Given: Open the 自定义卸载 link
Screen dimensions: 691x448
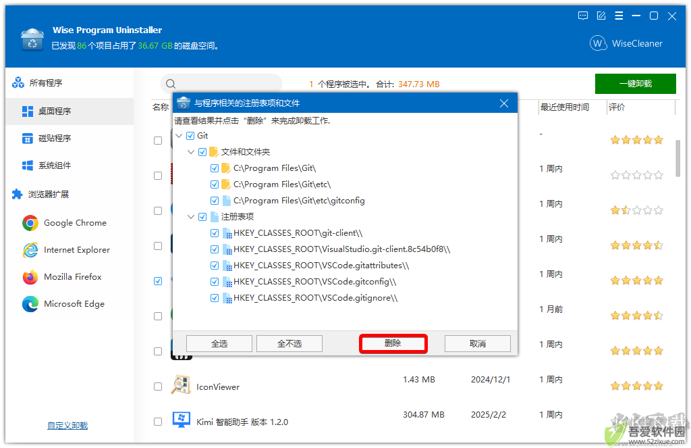Looking at the screenshot, I should coord(67,426).
